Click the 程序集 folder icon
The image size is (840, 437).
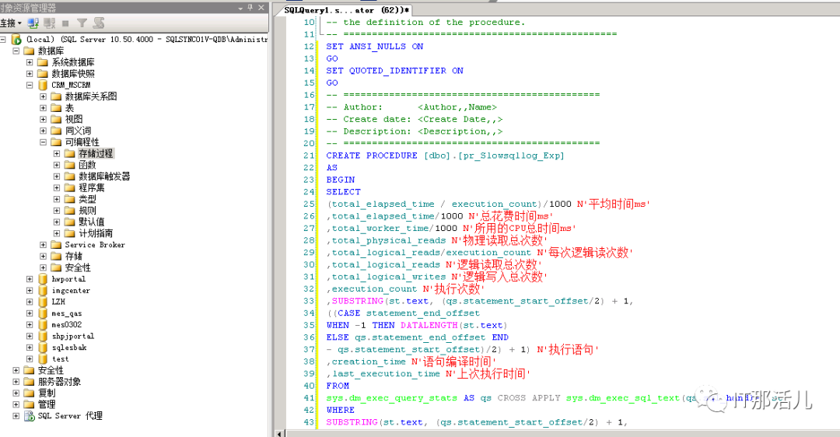pyautogui.click(x=70, y=188)
